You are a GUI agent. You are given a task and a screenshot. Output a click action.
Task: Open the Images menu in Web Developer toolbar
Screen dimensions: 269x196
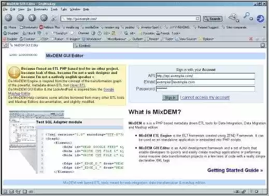tap(73, 39)
